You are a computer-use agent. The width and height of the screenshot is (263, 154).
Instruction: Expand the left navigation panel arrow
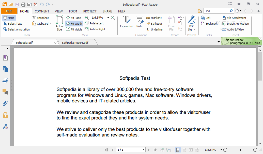click(x=7, y=49)
